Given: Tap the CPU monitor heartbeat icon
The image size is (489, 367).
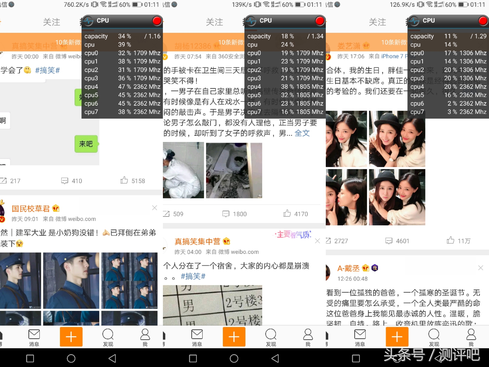Looking at the screenshot, I should 88,21.
